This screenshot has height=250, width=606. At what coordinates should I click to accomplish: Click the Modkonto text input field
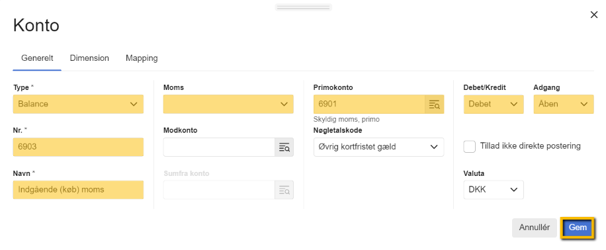click(x=219, y=147)
